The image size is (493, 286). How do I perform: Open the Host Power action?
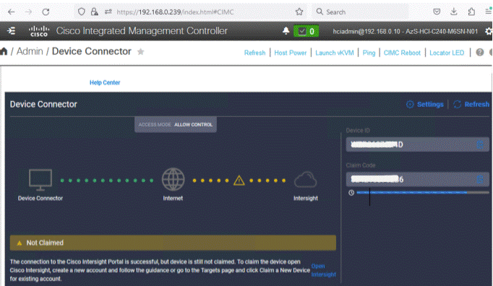pyautogui.click(x=290, y=53)
